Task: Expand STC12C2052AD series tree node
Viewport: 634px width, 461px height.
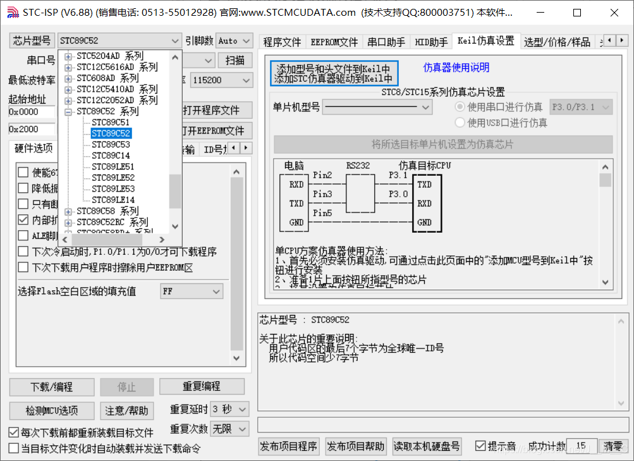Action: tap(68, 101)
